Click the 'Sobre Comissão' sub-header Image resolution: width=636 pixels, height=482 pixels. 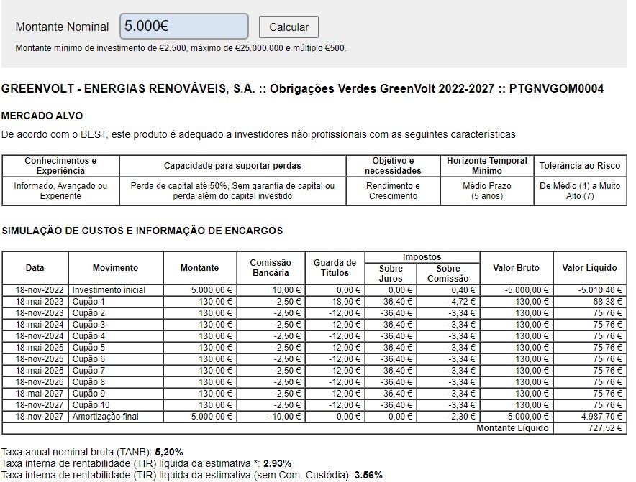[448, 274]
